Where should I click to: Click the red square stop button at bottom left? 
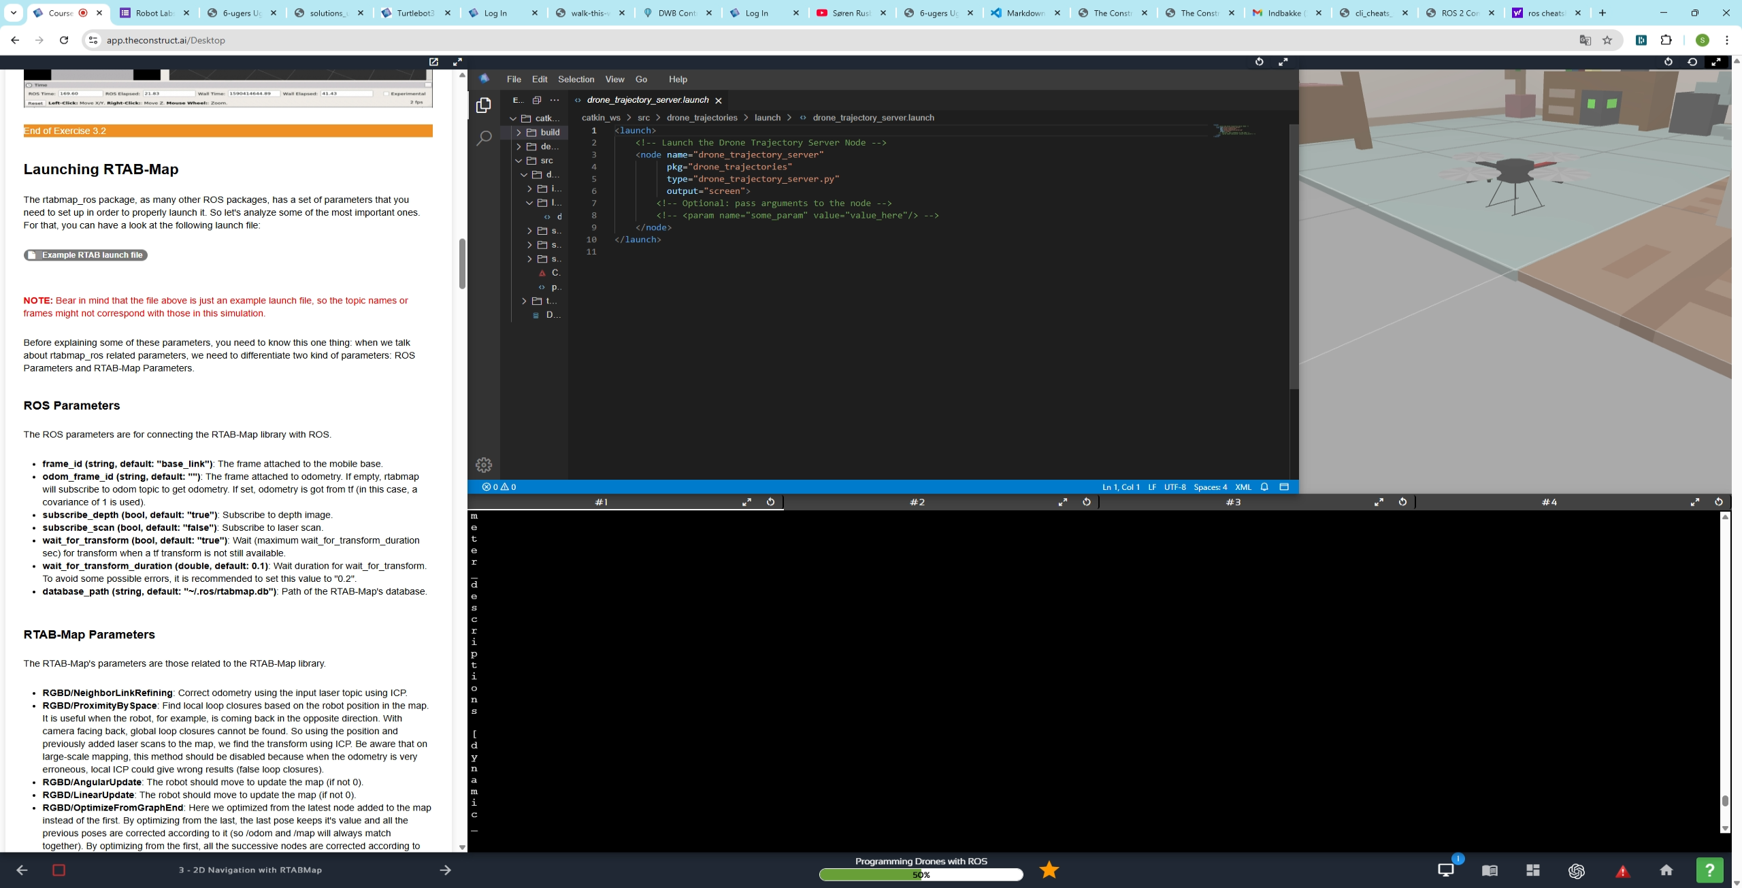(x=59, y=870)
